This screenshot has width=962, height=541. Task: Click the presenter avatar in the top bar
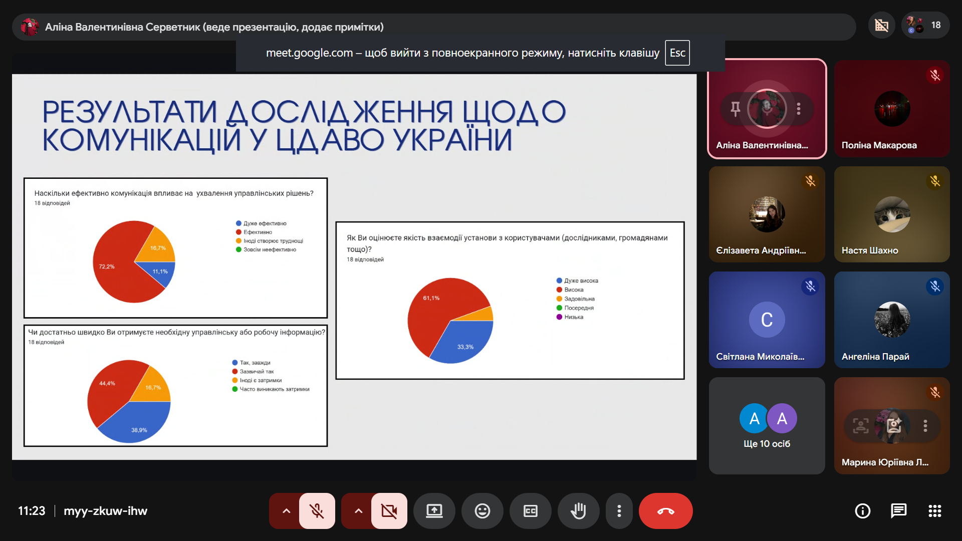(30, 27)
